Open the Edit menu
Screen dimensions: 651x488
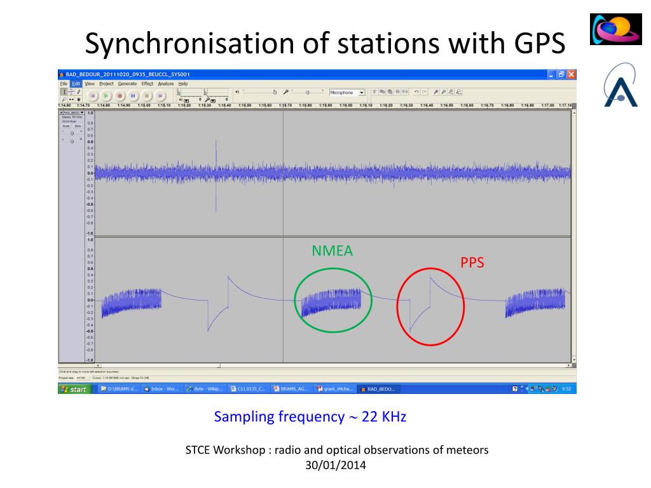coord(76,84)
